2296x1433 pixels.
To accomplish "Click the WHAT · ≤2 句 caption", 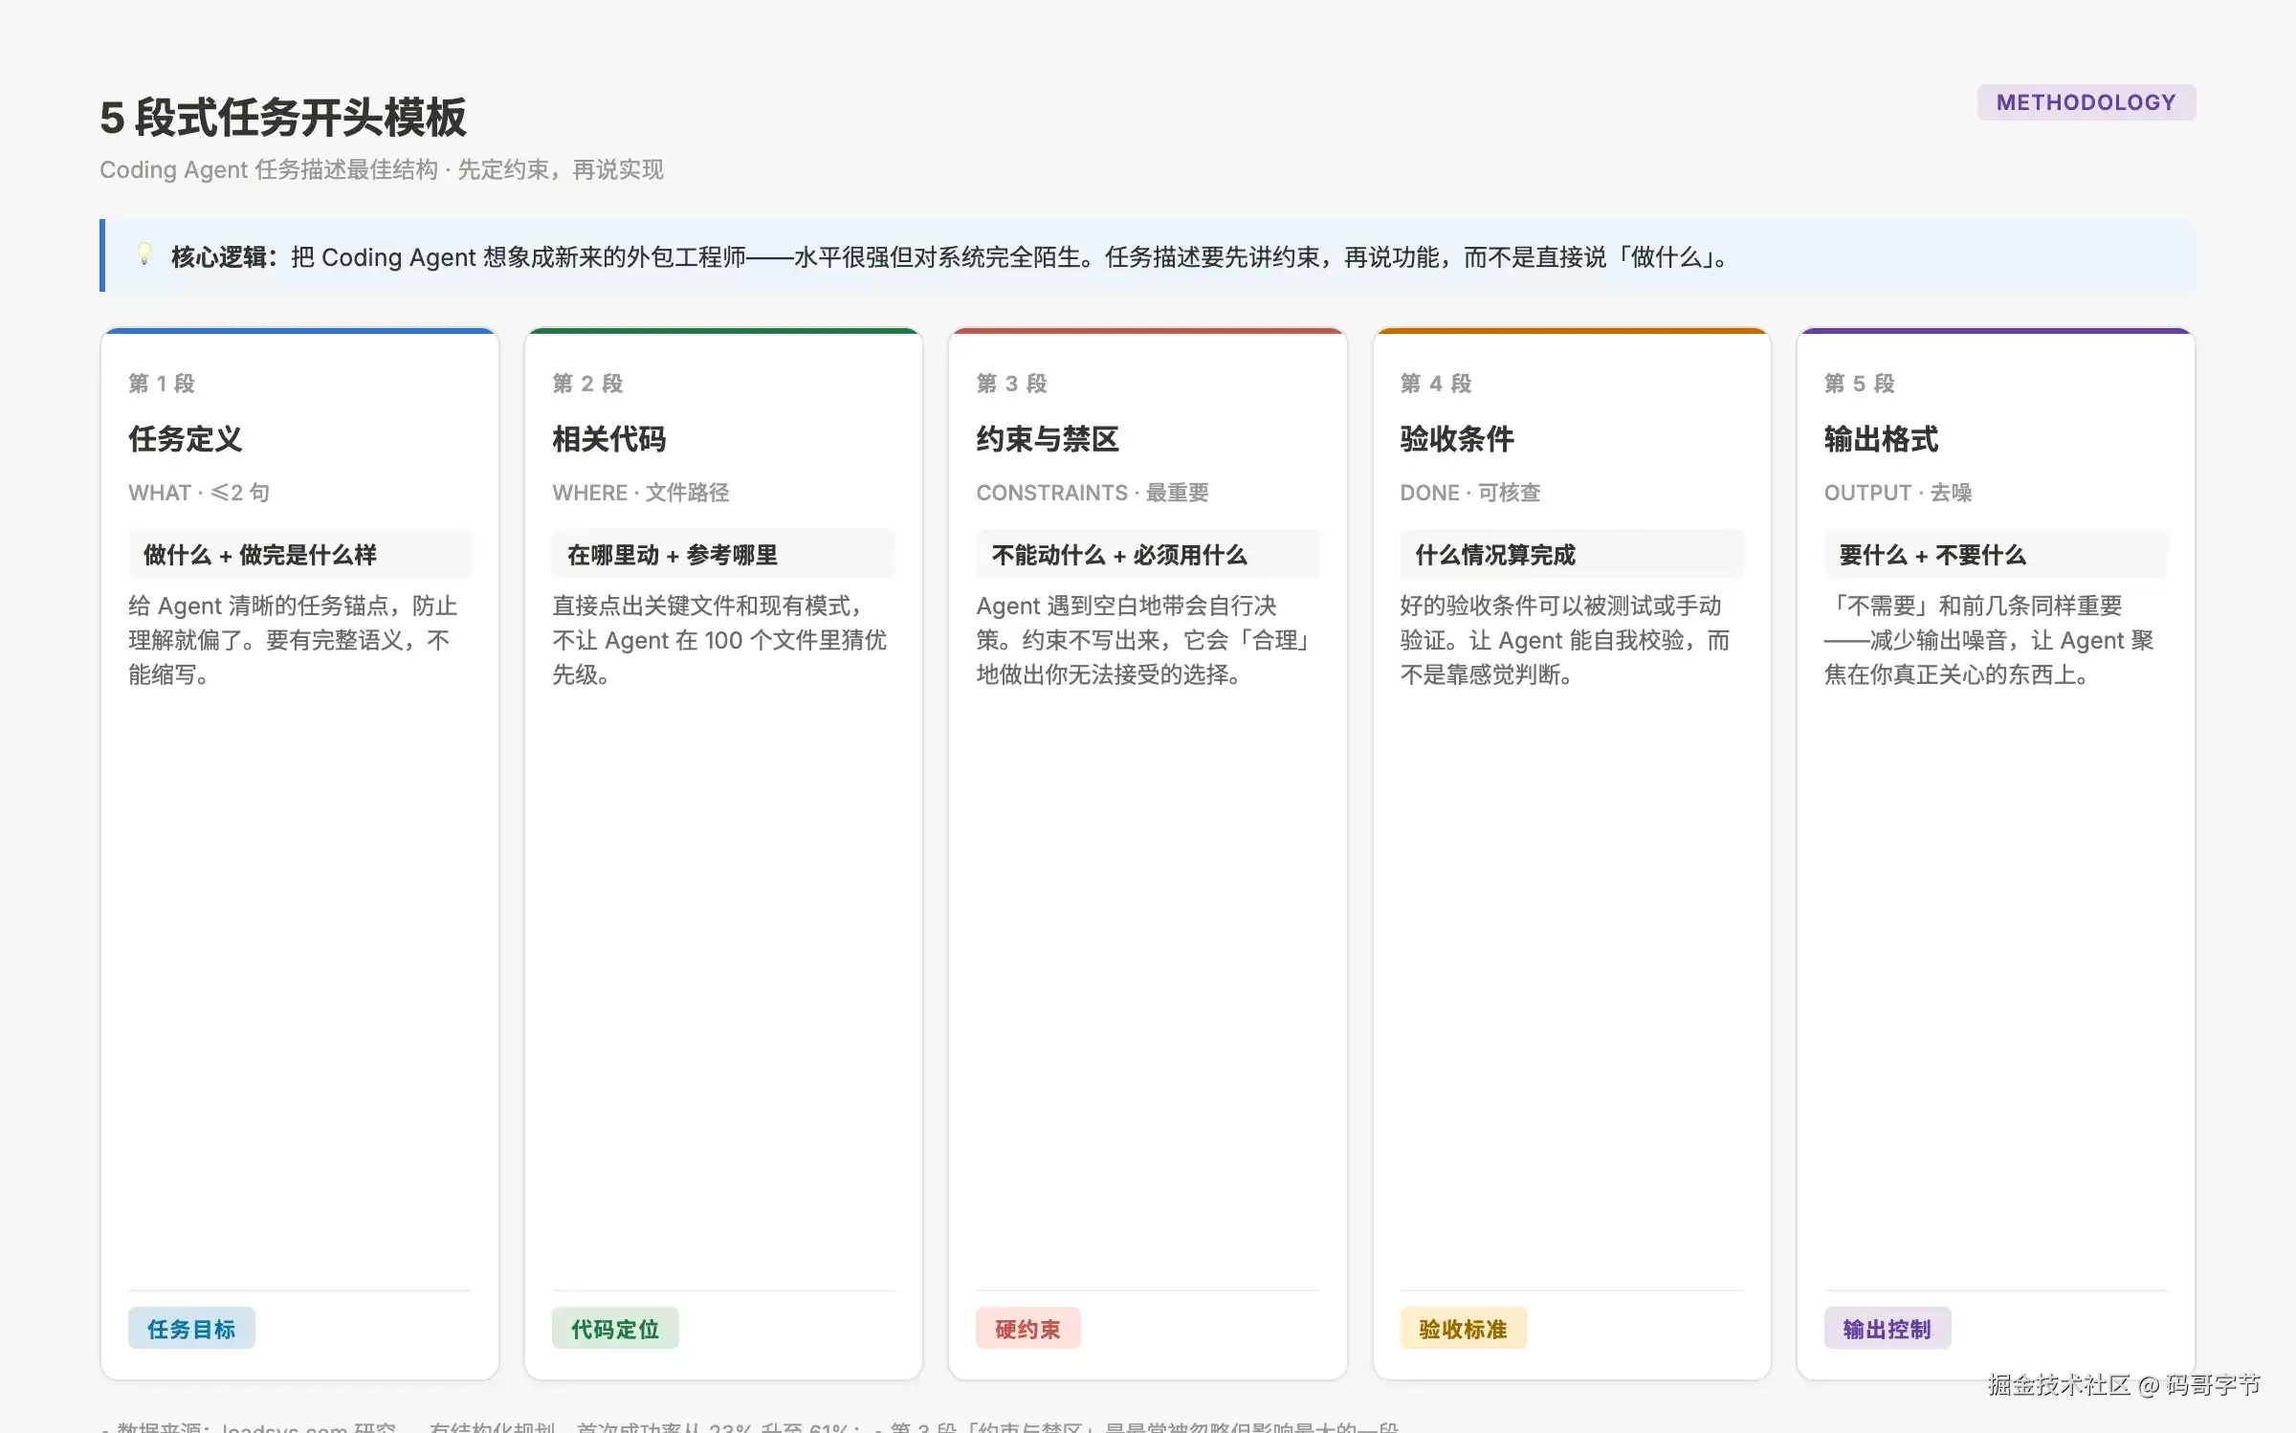I will 199,493.
